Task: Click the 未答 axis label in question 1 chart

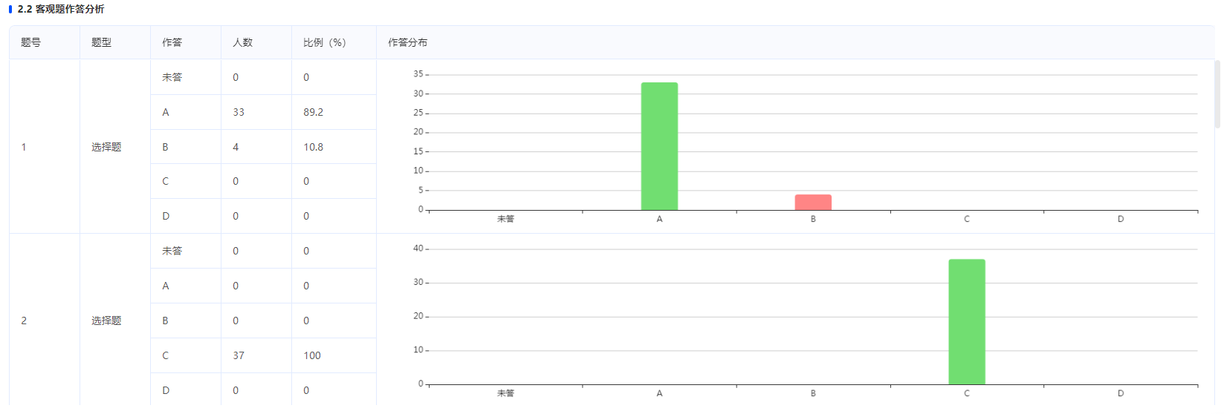Action: click(505, 219)
